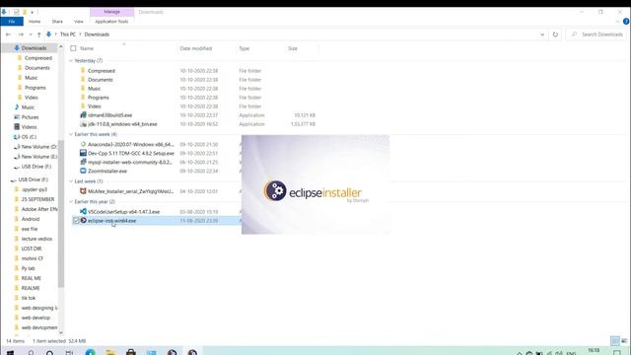Open the Home ribbon tab
631x355 pixels.
pos(35,22)
